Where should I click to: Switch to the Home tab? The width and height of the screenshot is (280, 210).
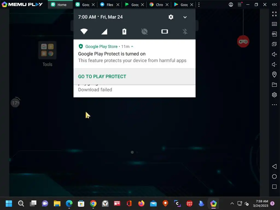pos(60,5)
